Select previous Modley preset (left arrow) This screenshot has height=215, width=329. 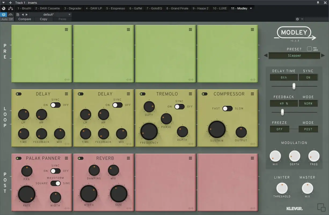(266, 55)
